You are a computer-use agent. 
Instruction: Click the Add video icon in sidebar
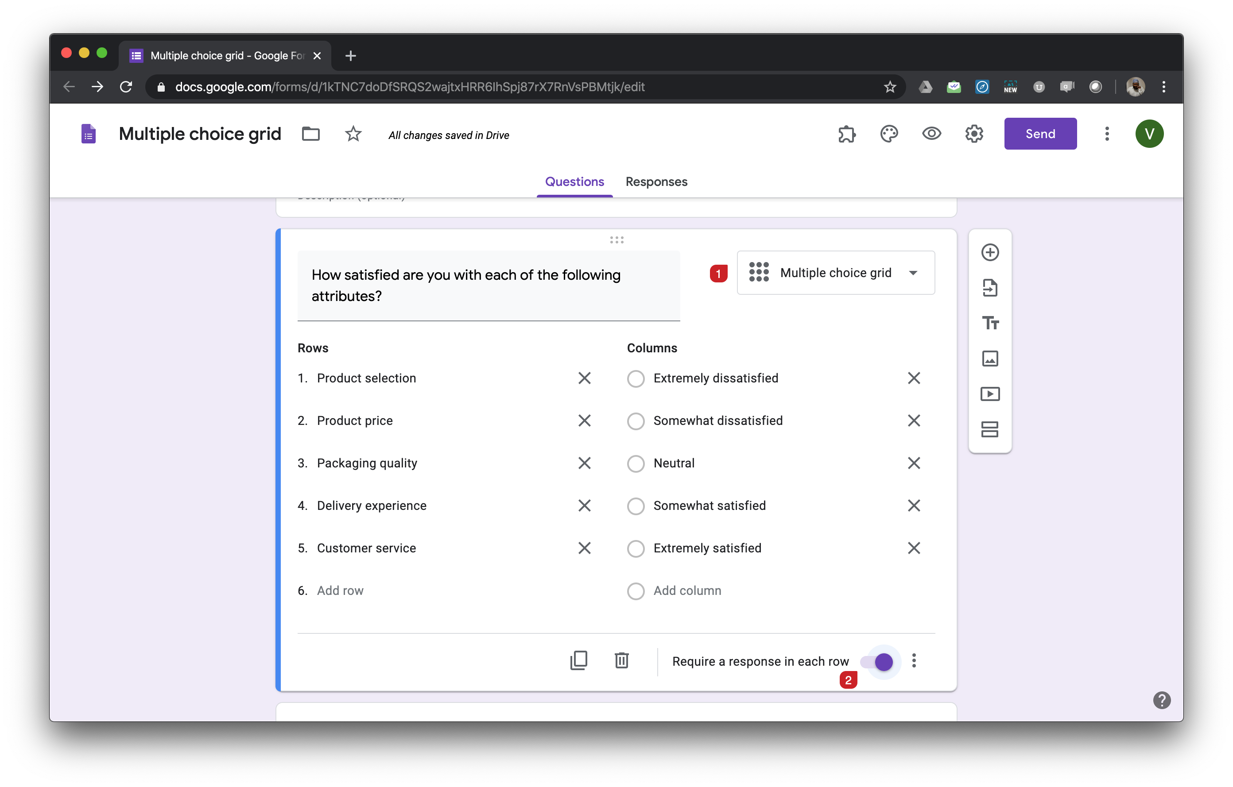click(989, 393)
